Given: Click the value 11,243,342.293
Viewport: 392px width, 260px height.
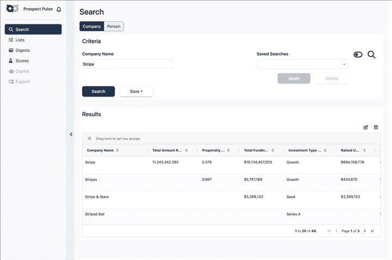Looking at the screenshot, I should pos(166,162).
